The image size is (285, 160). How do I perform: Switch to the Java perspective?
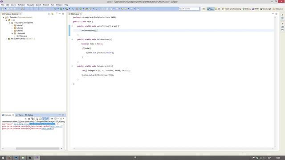[210, 9]
